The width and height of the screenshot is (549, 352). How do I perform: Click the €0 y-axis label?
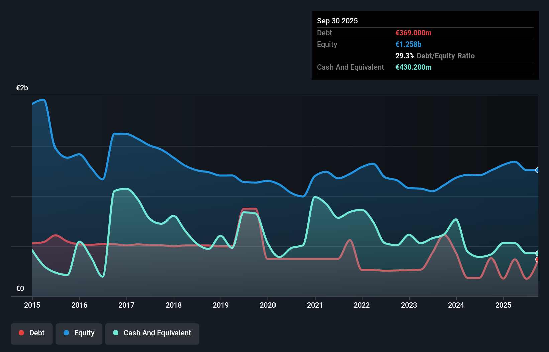point(20,289)
